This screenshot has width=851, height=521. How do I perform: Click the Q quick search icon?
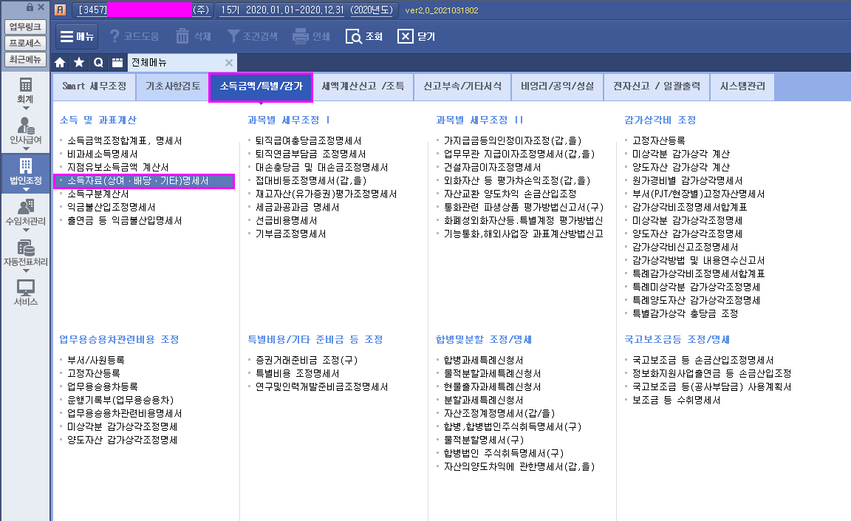(x=98, y=63)
